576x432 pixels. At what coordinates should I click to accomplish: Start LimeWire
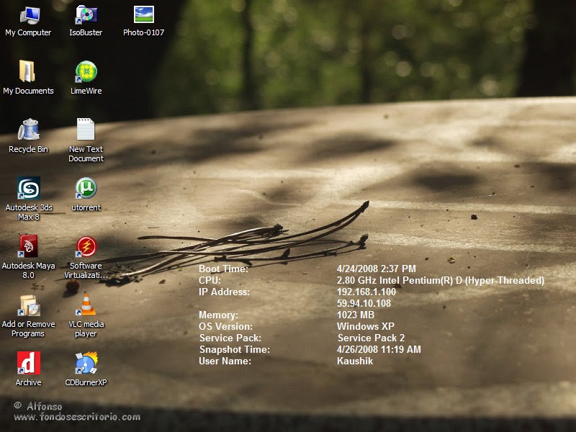click(x=85, y=72)
